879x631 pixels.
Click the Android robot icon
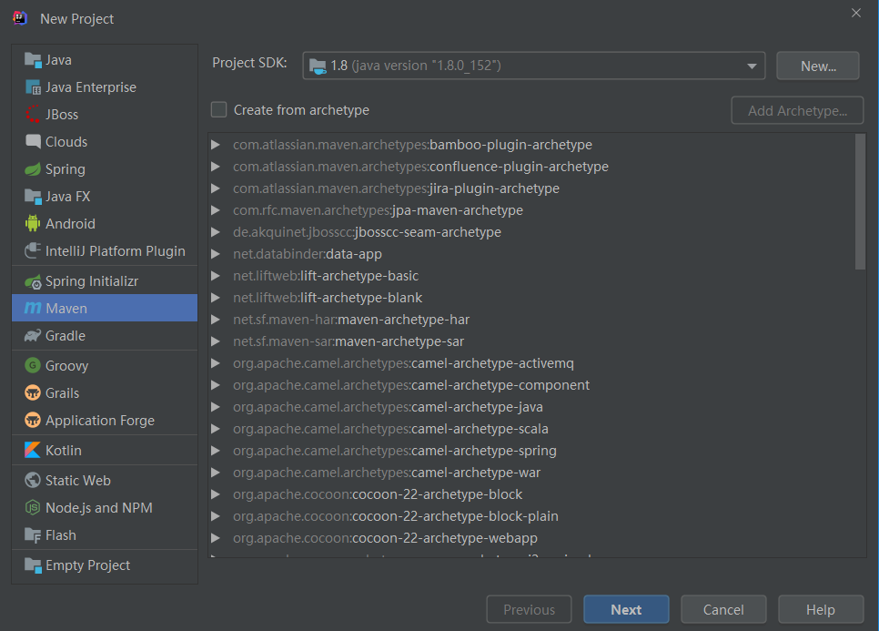pos(33,223)
